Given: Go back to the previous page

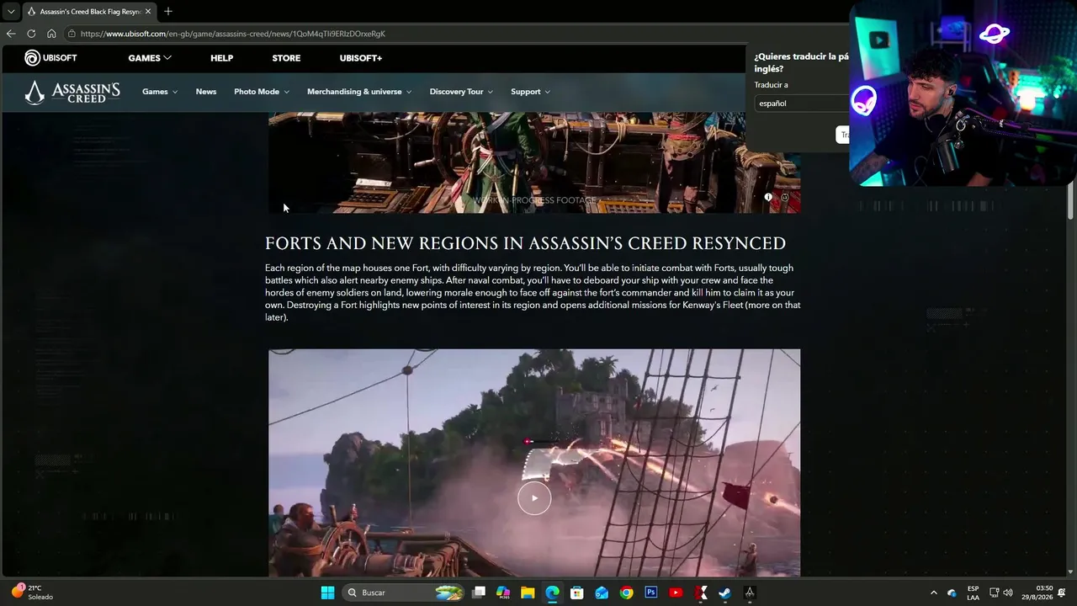Looking at the screenshot, I should tap(11, 34).
